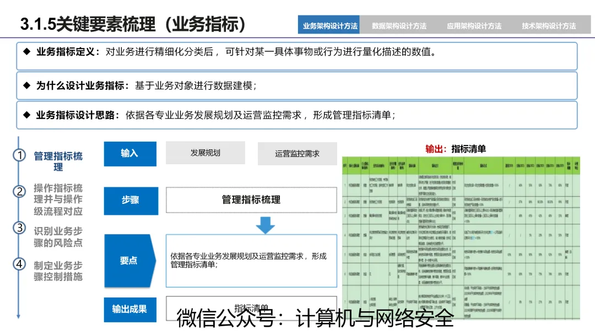Screen dimensions: 595x335
Task: Click the diamond bullet before 业务指标设计思路
Action: [x=26, y=115]
